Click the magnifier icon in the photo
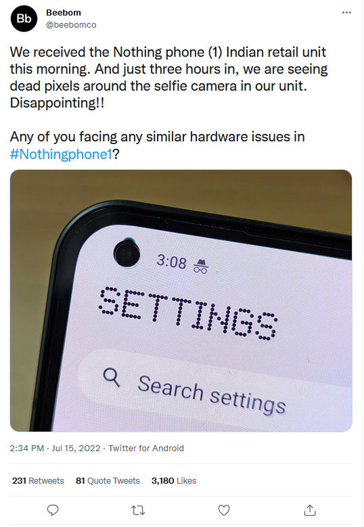The image size is (364, 527). pos(112,377)
